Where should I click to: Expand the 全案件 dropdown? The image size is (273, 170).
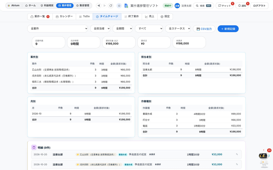58,29
